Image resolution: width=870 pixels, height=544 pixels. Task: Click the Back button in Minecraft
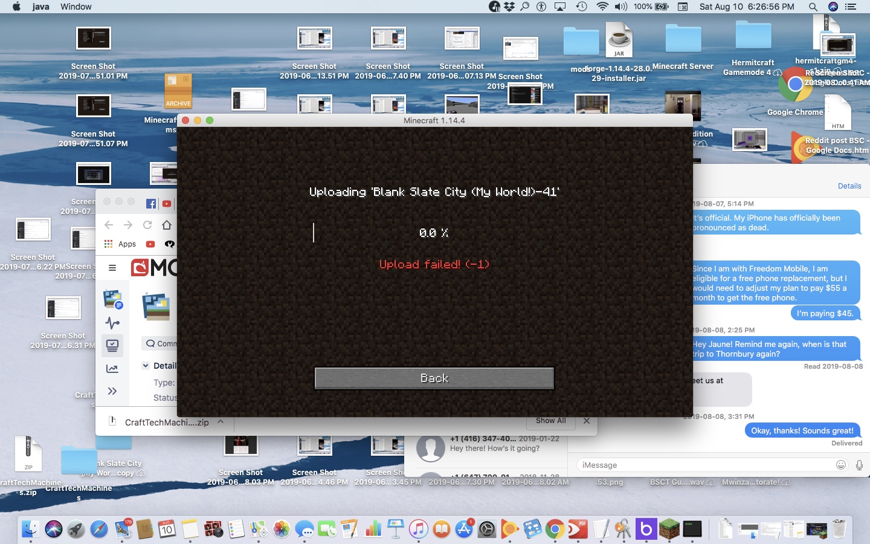pyautogui.click(x=434, y=378)
